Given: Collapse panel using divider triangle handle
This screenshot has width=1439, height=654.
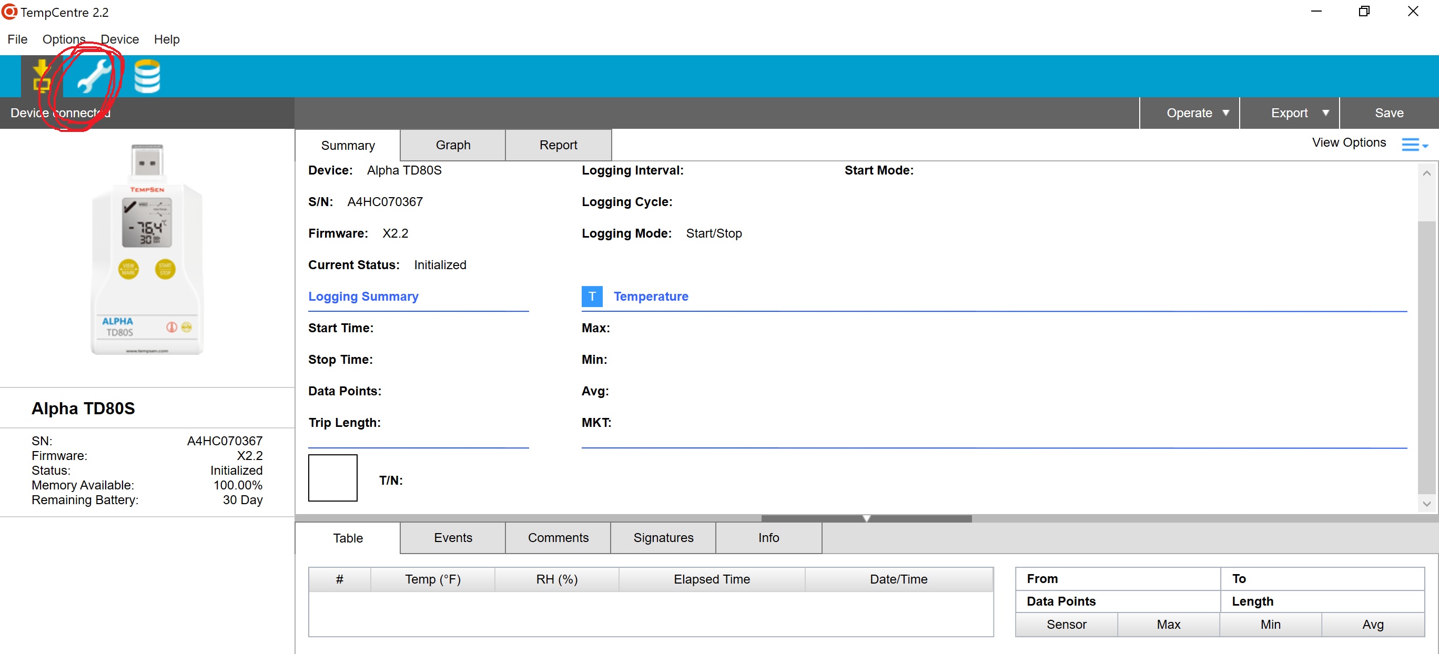Looking at the screenshot, I should tap(866, 518).
